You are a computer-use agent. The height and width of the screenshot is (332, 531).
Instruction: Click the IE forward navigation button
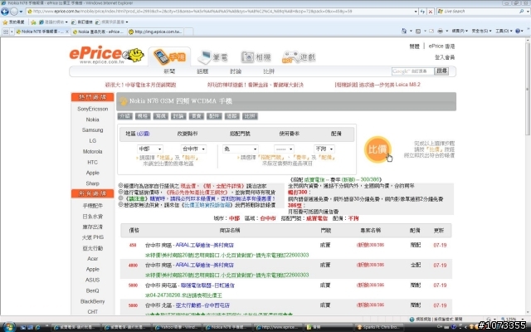pos(14,12)
